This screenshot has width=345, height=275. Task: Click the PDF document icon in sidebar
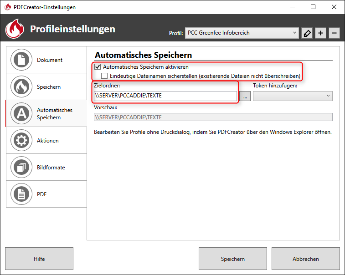point(21,194)
